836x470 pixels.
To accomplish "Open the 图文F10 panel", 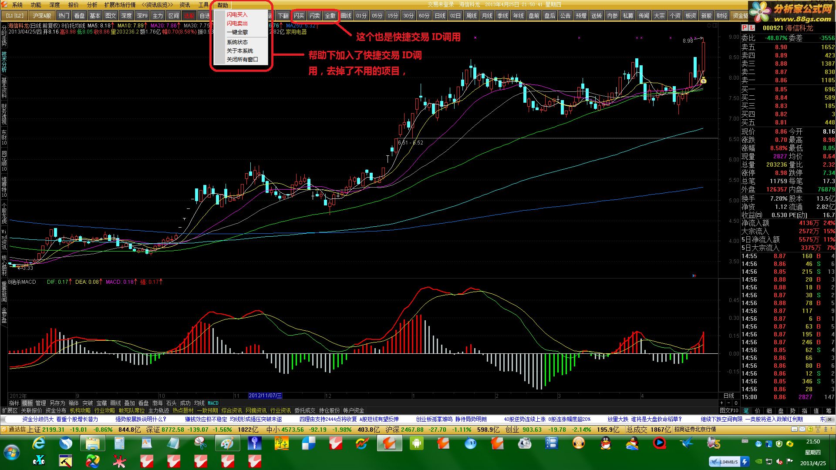I will [x=729, y=411].
